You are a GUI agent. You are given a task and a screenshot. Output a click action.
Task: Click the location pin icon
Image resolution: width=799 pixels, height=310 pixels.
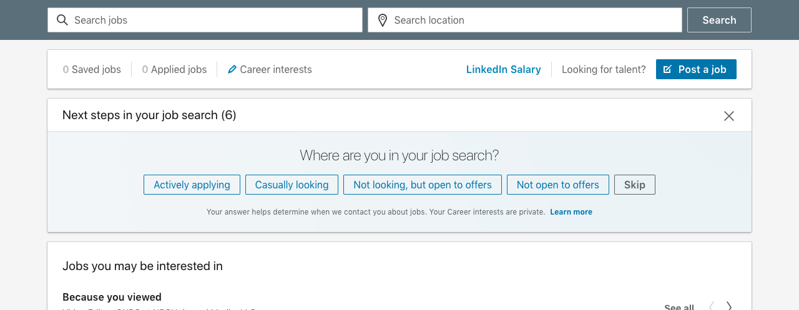tap(383, 20)
